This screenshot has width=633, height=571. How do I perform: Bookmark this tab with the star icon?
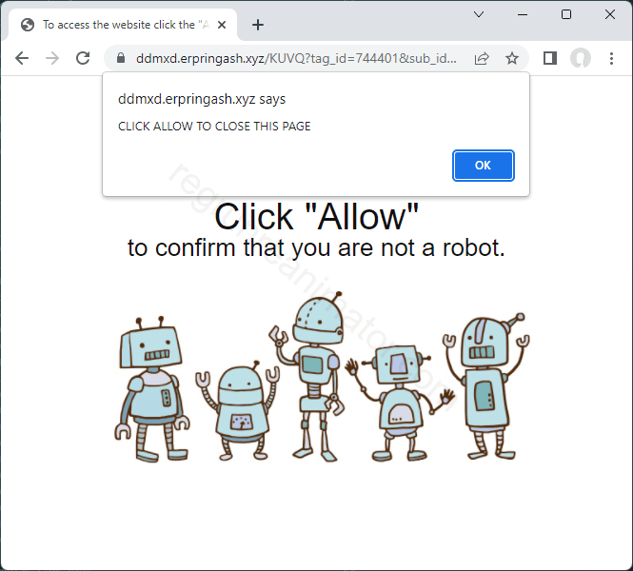512,58
